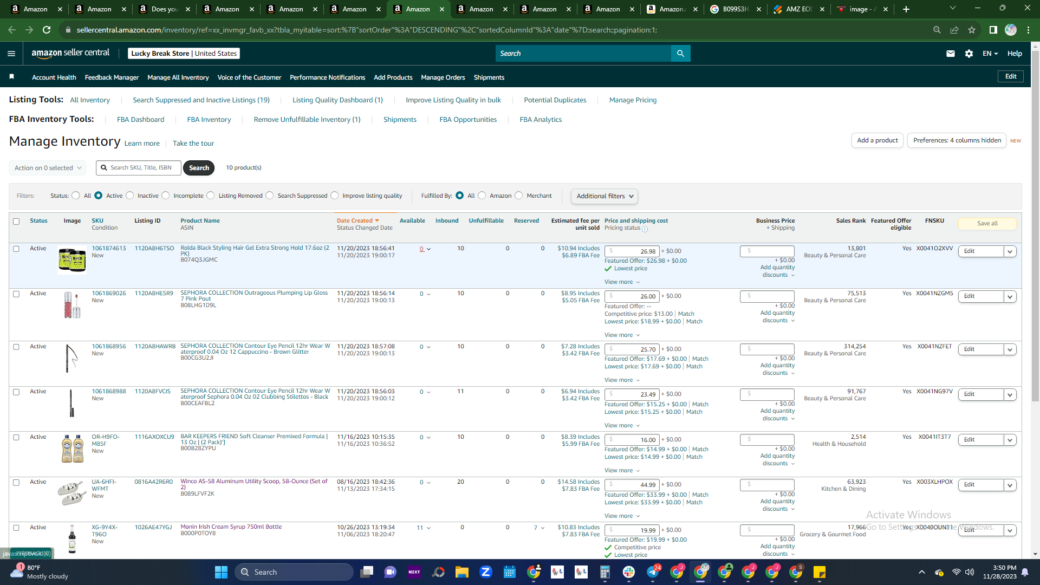Expand View more for Sephora Lip Gloss pricing
Viewport: 1040px width, 585px height.
[x=622, y=335]
